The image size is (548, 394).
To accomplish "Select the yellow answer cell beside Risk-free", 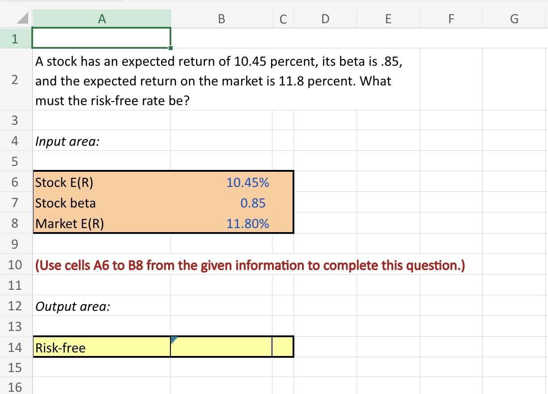I will [x=221, y=347].
